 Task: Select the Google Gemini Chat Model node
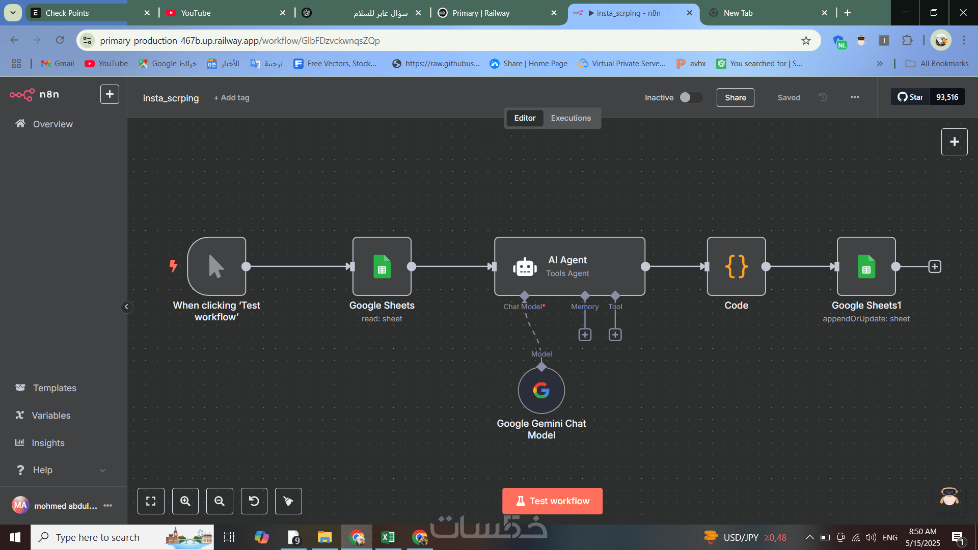point(541,391)
